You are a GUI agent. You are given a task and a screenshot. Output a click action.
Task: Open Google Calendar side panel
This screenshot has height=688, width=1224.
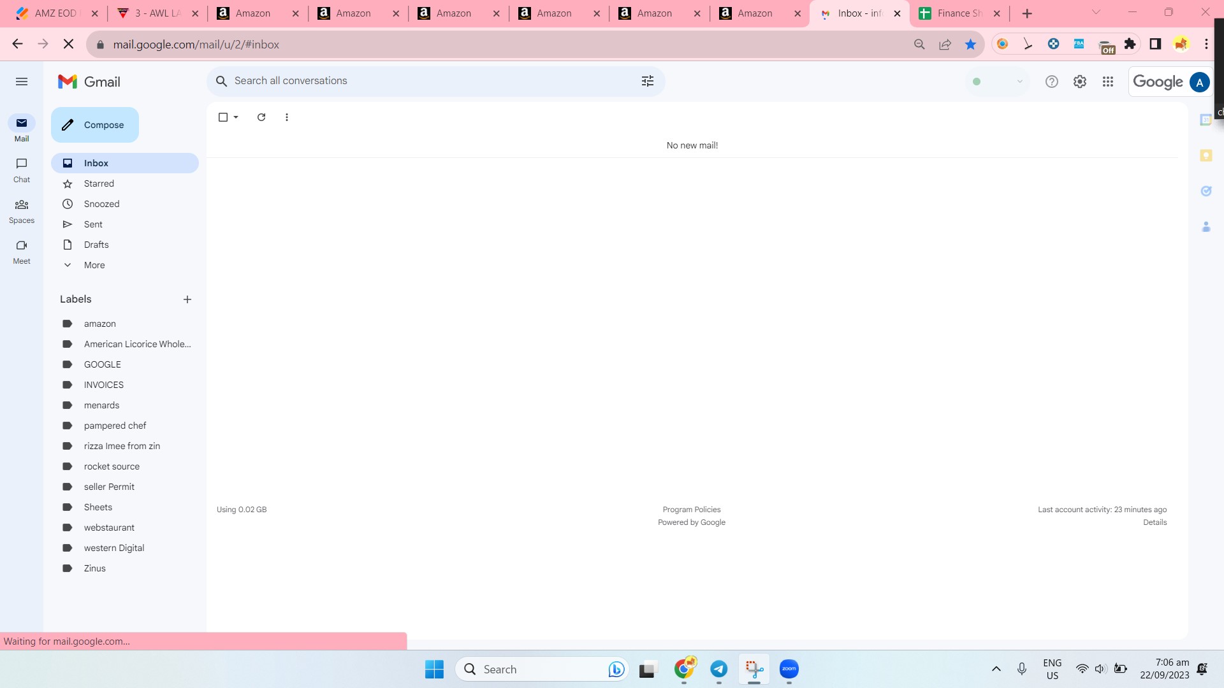[1206, 120]
